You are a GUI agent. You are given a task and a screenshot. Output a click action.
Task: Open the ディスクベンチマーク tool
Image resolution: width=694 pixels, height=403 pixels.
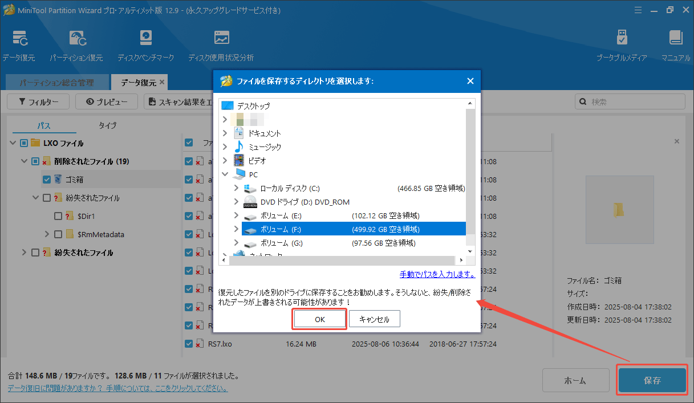pos(146,46)
